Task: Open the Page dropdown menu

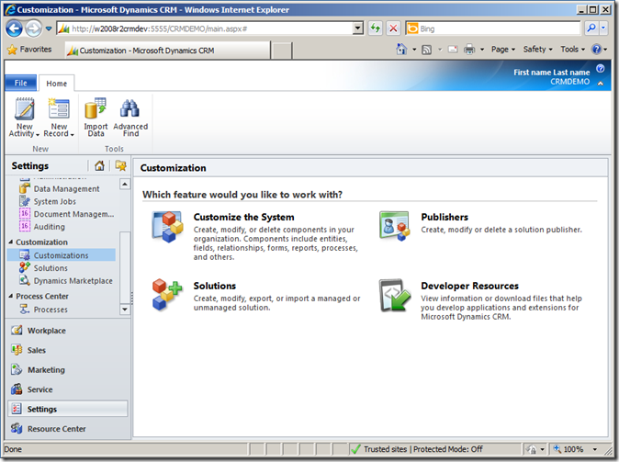Action: (502, 50)
